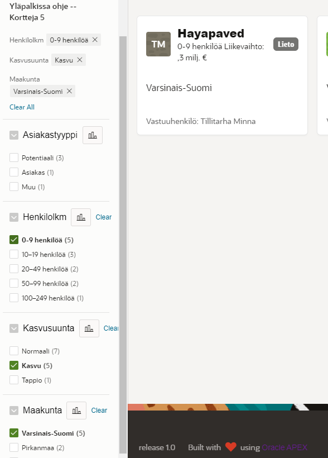Viewport: 328px width, 458px height.
Task: Collapse the Asiakastyyppi facet
Action: 14,135
